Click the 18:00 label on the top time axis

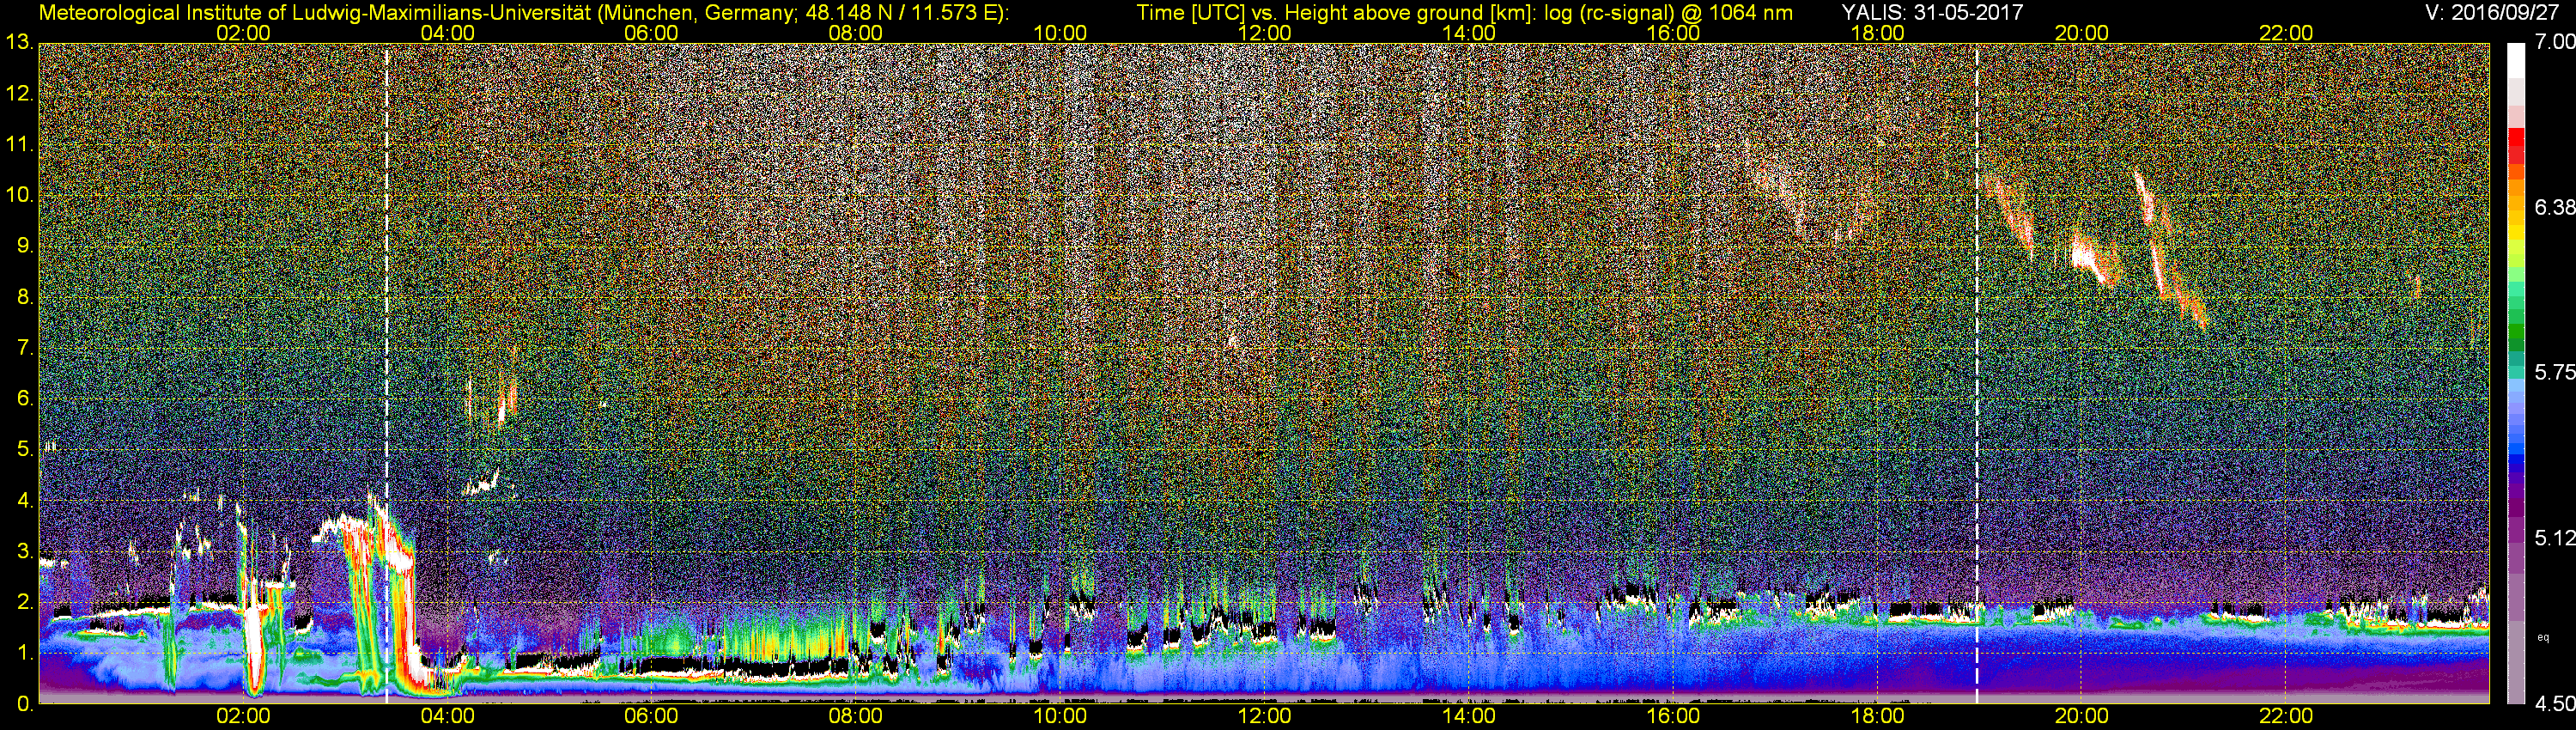[x=1877, y=33]
